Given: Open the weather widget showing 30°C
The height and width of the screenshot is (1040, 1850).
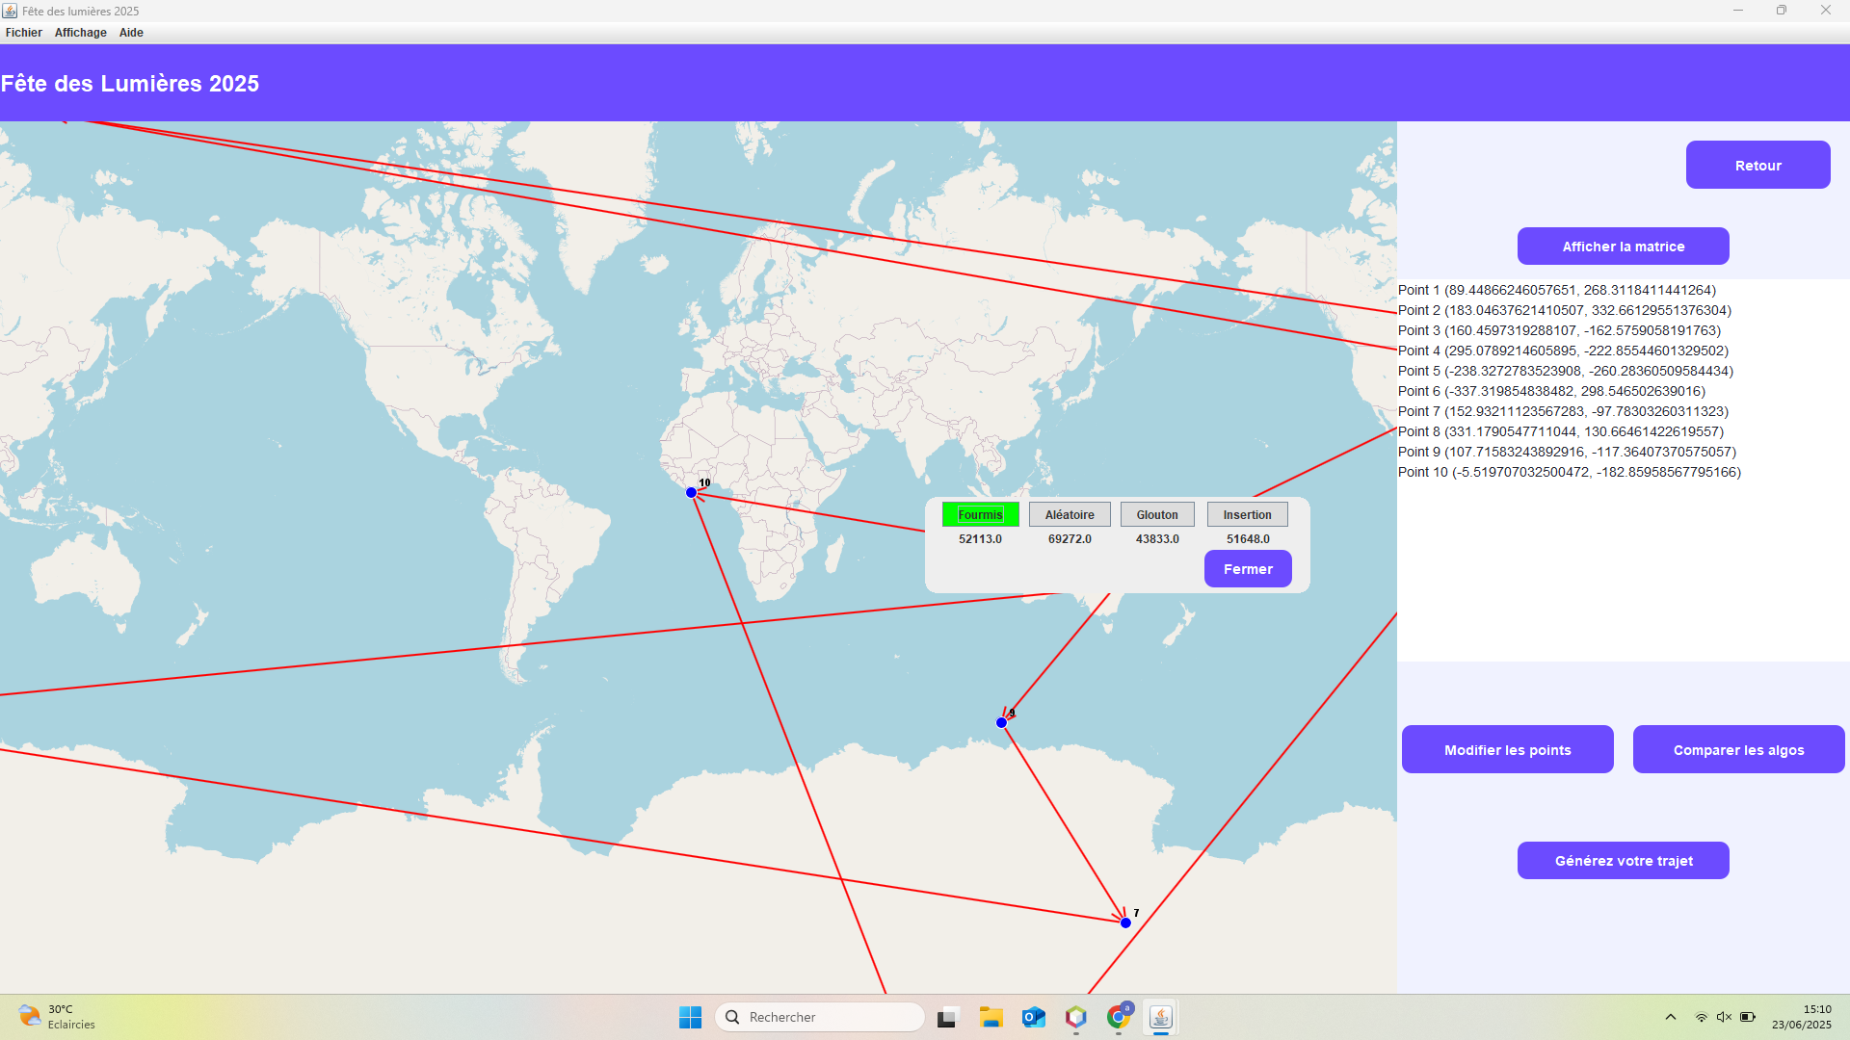Looking at the screenshot, I should [x=58, y=1017].
